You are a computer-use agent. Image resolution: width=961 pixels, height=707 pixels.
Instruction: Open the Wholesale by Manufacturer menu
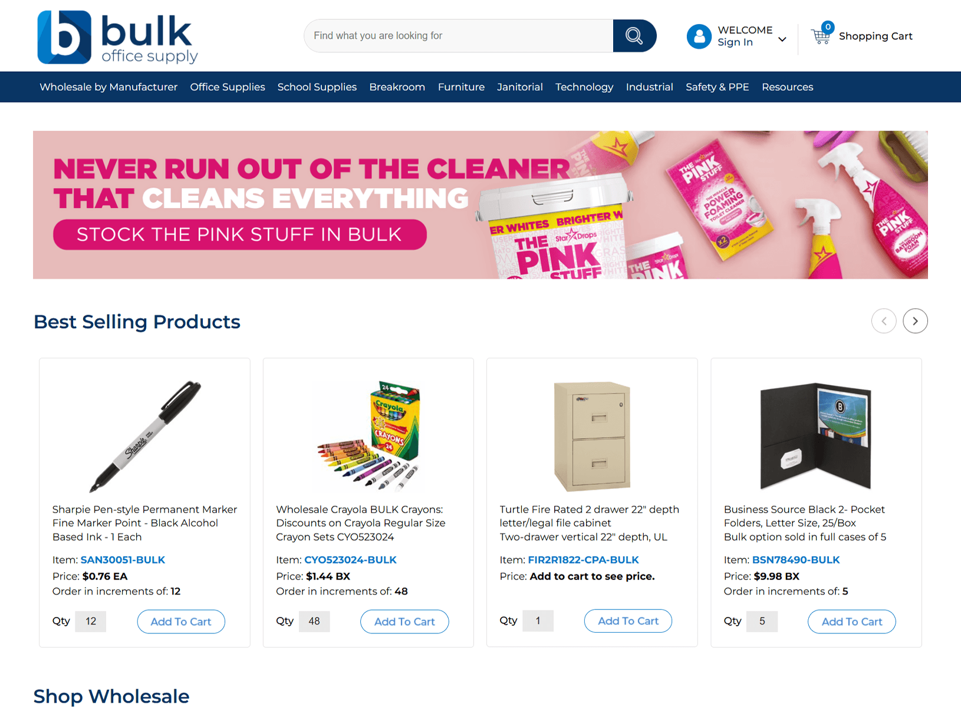(108, 87)
